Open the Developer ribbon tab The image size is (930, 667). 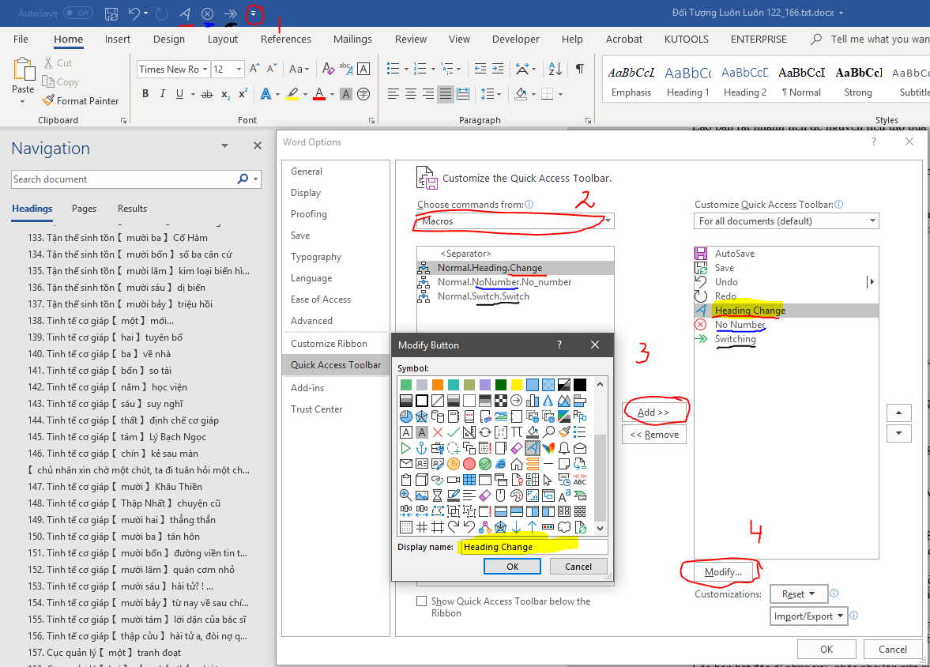[515, 39]
